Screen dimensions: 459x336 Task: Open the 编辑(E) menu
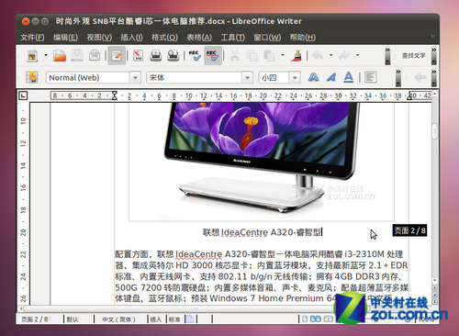coord(65,38)
